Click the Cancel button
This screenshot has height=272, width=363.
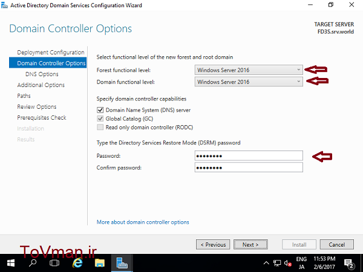[337, 244]
